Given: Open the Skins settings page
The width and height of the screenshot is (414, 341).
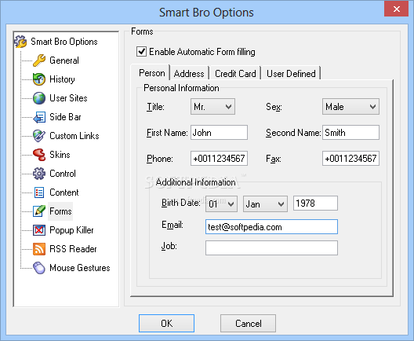Looking at the screenshot, I should [x=60, y=155].
